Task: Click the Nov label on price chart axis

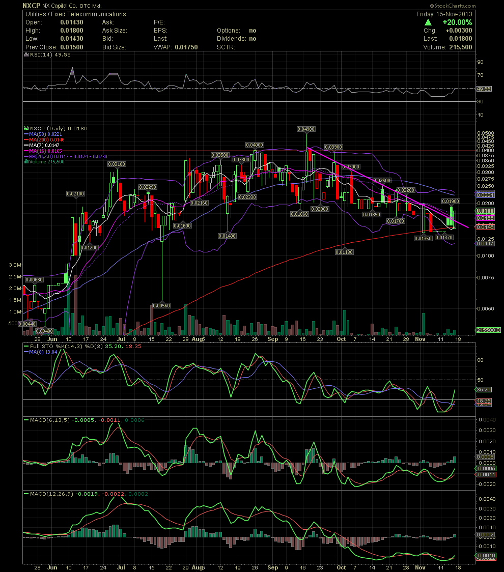Action: point(420,339)
